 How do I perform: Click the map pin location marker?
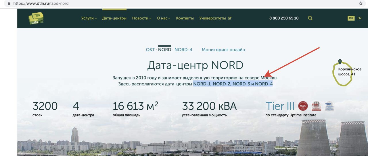(340, 62)
